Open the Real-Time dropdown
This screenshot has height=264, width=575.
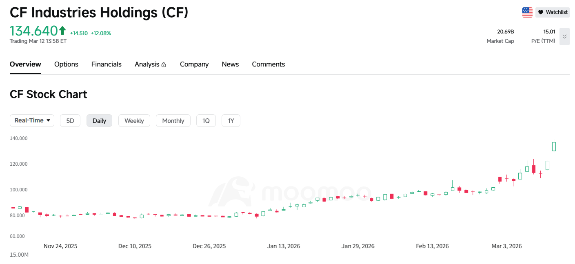[x=32, y=120]
